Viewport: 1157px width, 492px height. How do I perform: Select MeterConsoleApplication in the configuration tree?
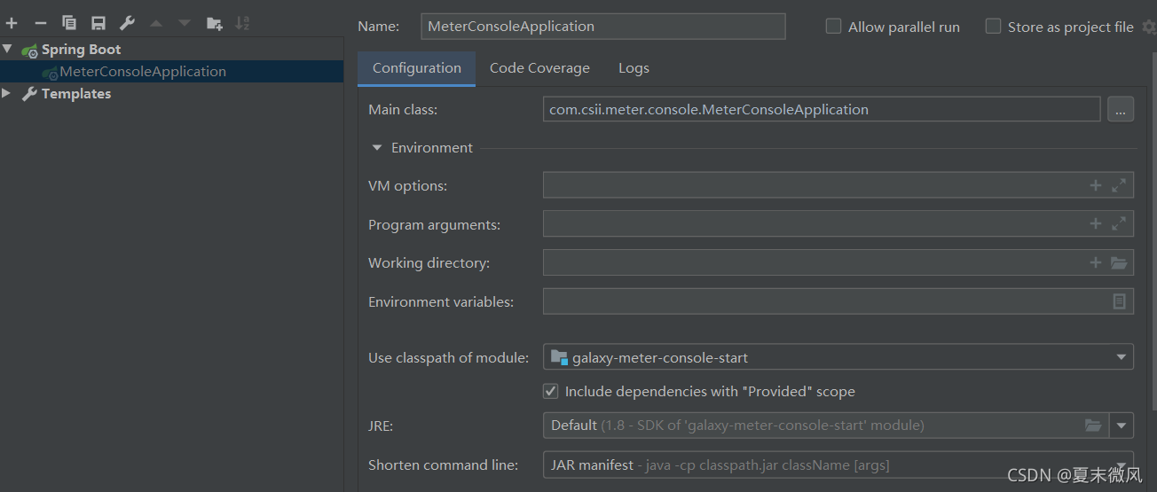point(142,72)
